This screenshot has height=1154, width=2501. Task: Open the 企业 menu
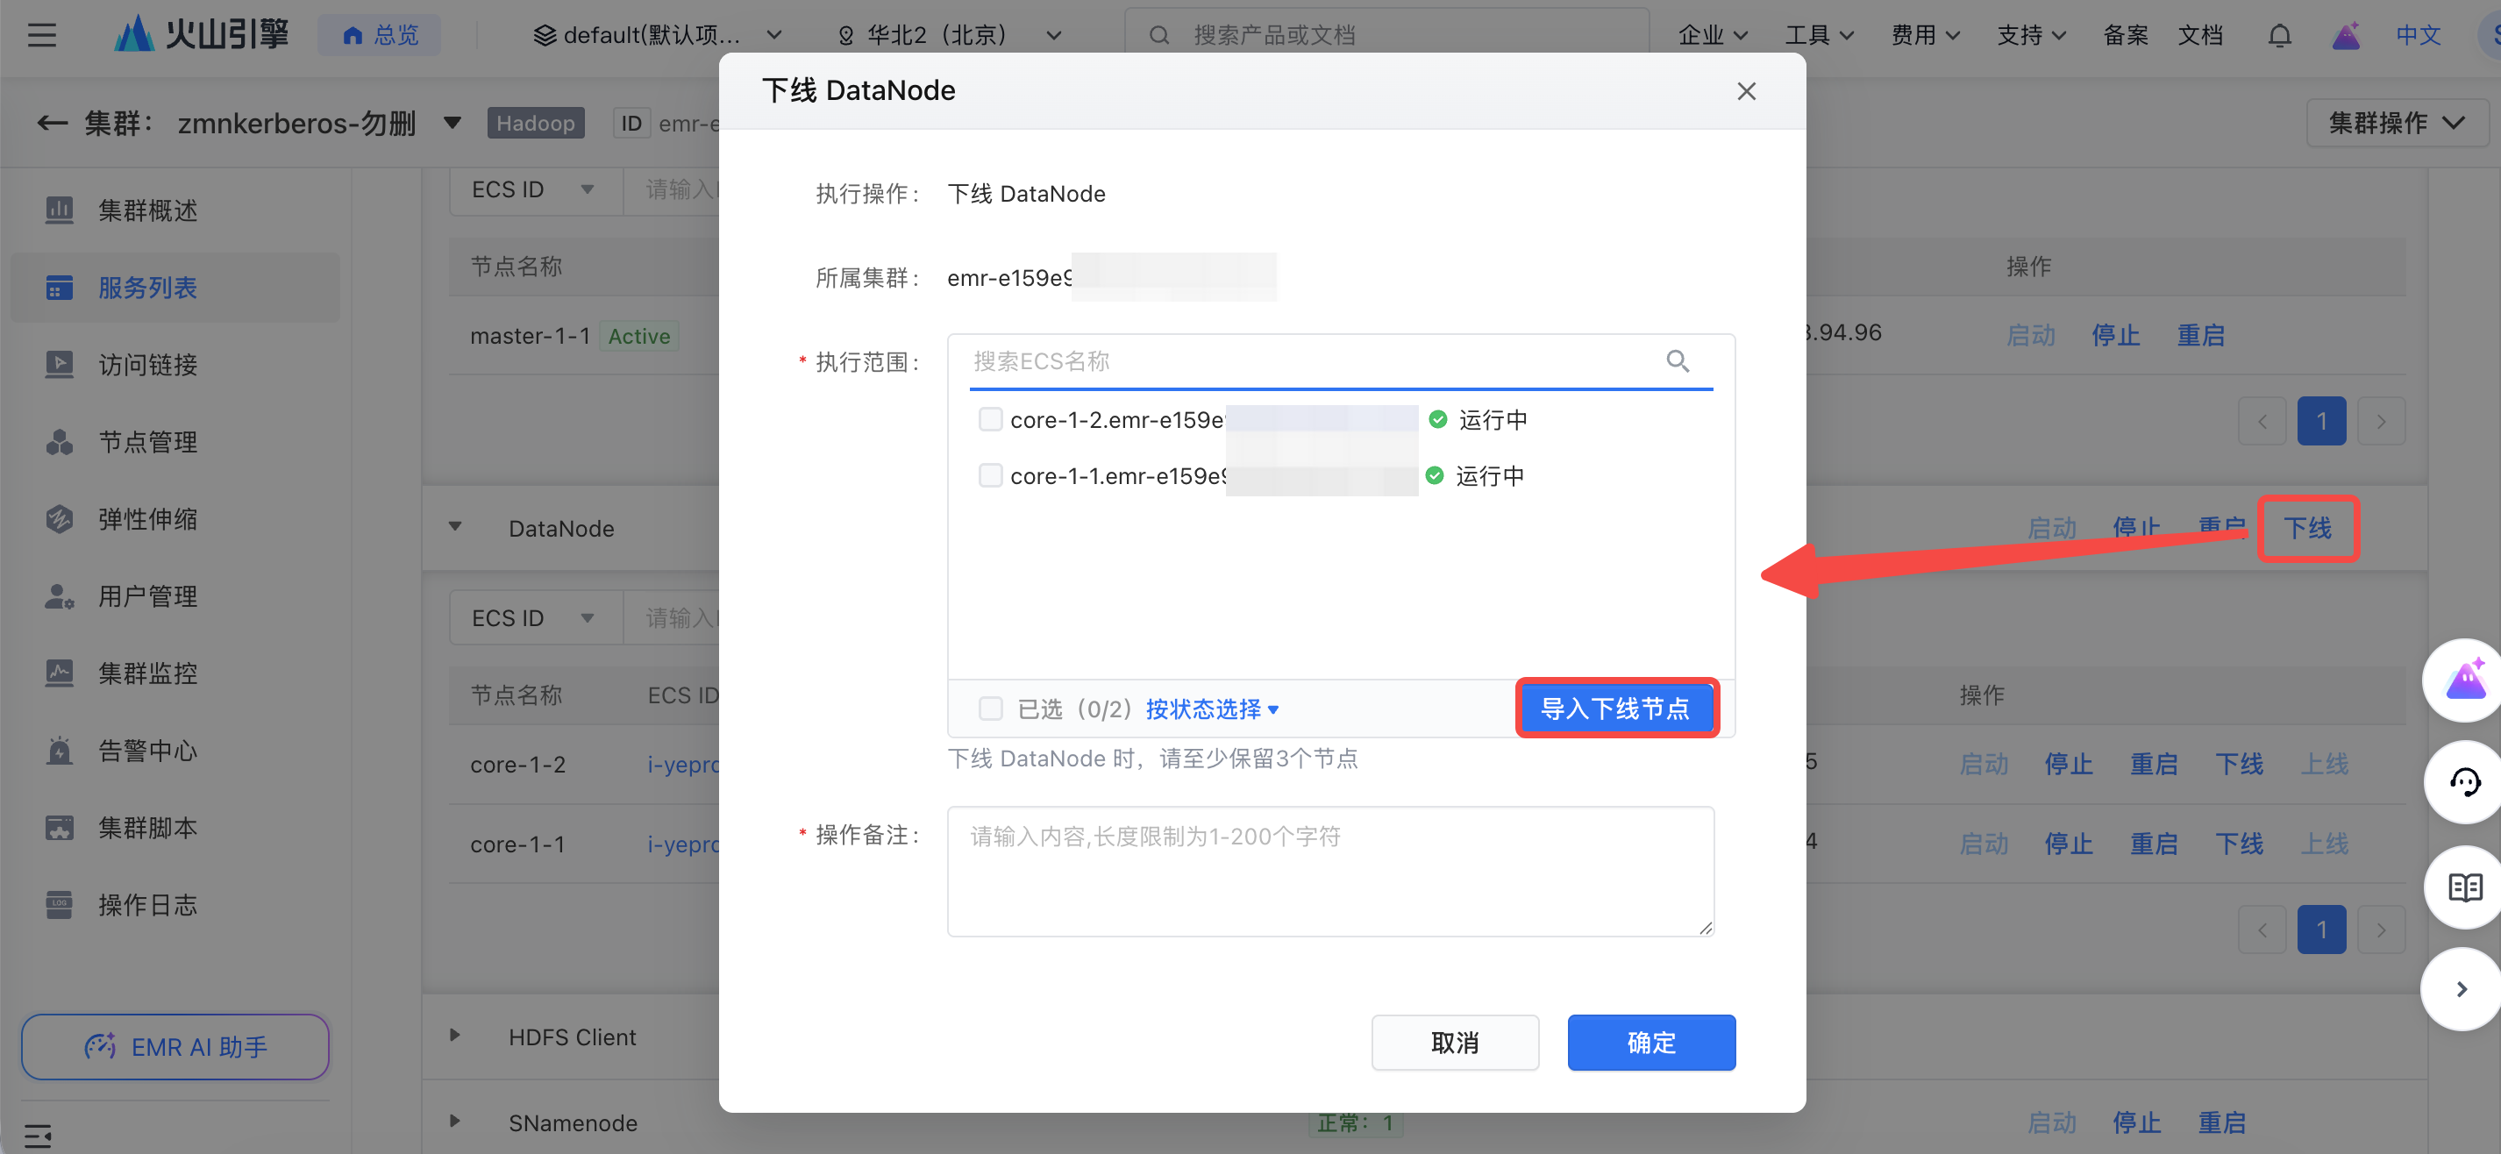click(1713, 36)
